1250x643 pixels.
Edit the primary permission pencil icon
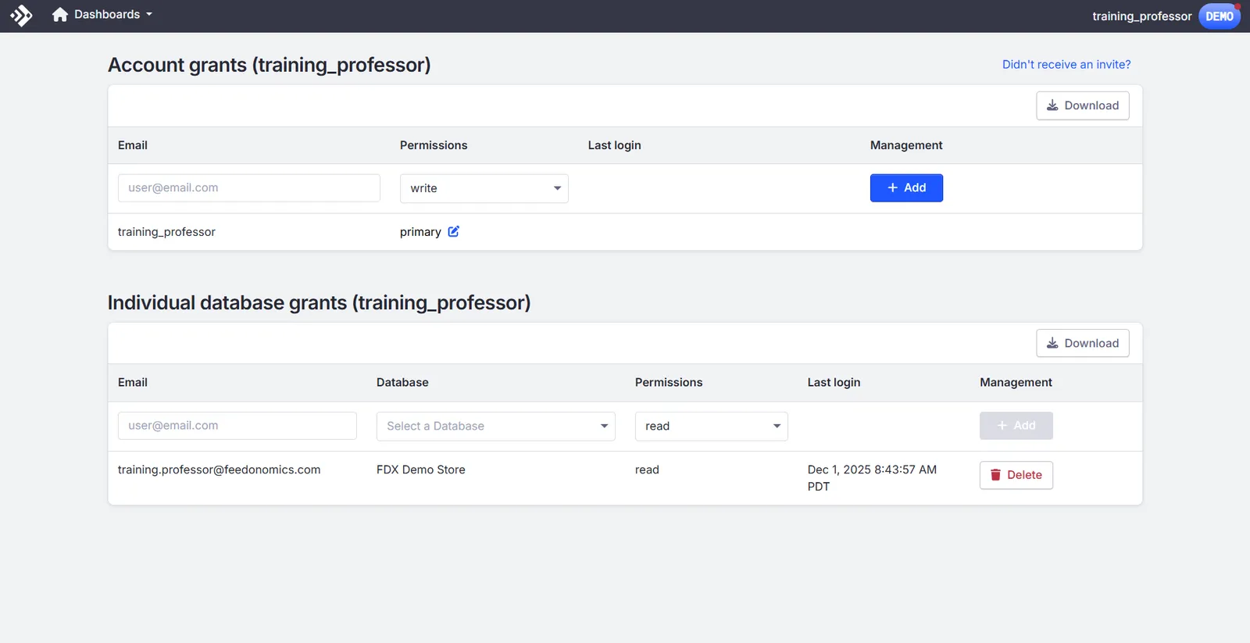coord(453,231)
